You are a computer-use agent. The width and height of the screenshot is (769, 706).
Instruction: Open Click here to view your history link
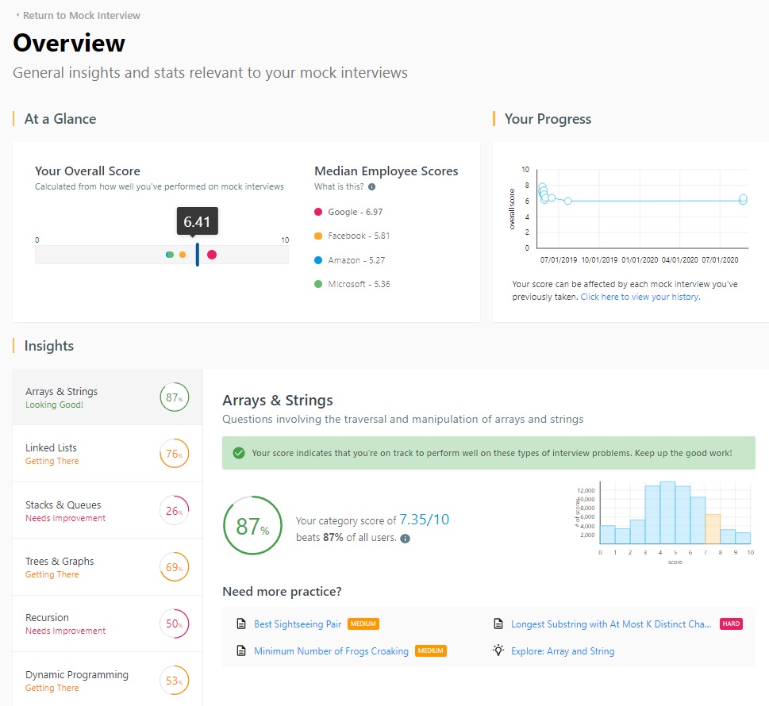[x=640, y=297]
